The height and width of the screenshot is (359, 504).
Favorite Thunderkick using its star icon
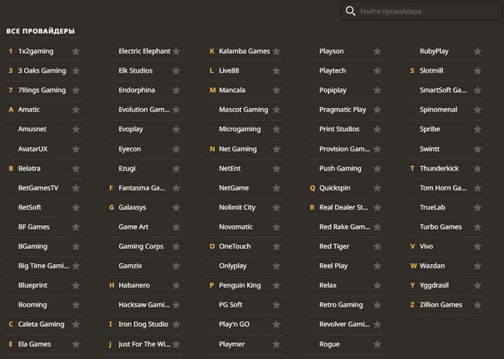pos(477,169)
